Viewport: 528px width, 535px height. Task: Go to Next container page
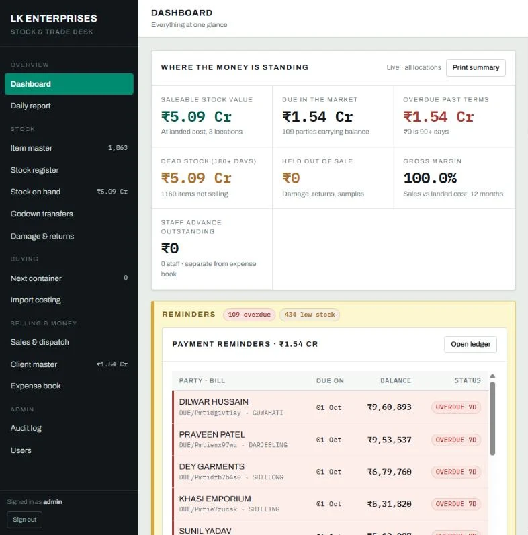coord(69,278)
